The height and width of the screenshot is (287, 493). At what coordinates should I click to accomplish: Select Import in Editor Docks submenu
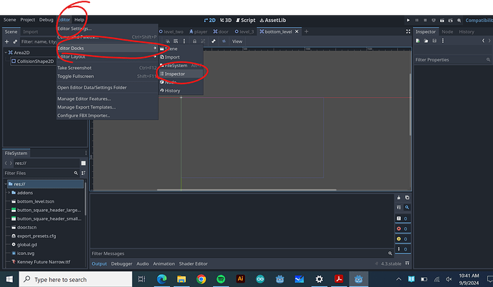coord(181,57)
